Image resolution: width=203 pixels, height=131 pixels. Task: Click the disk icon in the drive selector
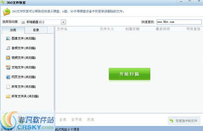23,22
